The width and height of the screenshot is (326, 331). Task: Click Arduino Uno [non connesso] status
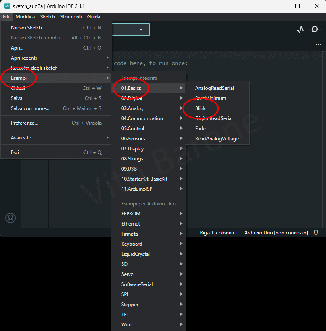pos(276,233)
